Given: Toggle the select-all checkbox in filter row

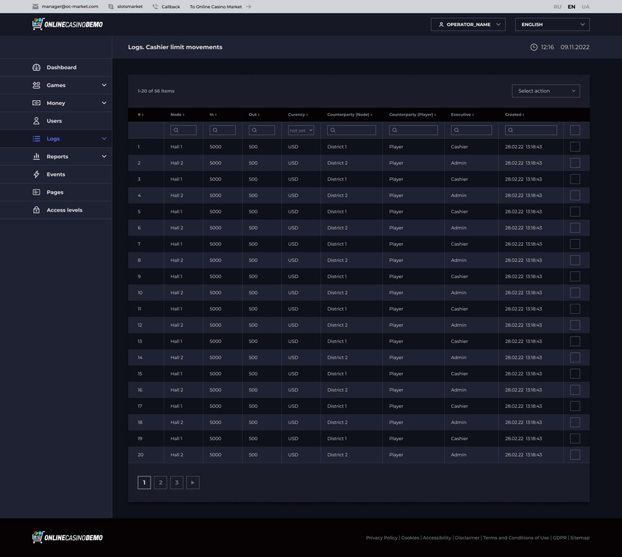Looking at the screenshot, I should click(575, 130).
